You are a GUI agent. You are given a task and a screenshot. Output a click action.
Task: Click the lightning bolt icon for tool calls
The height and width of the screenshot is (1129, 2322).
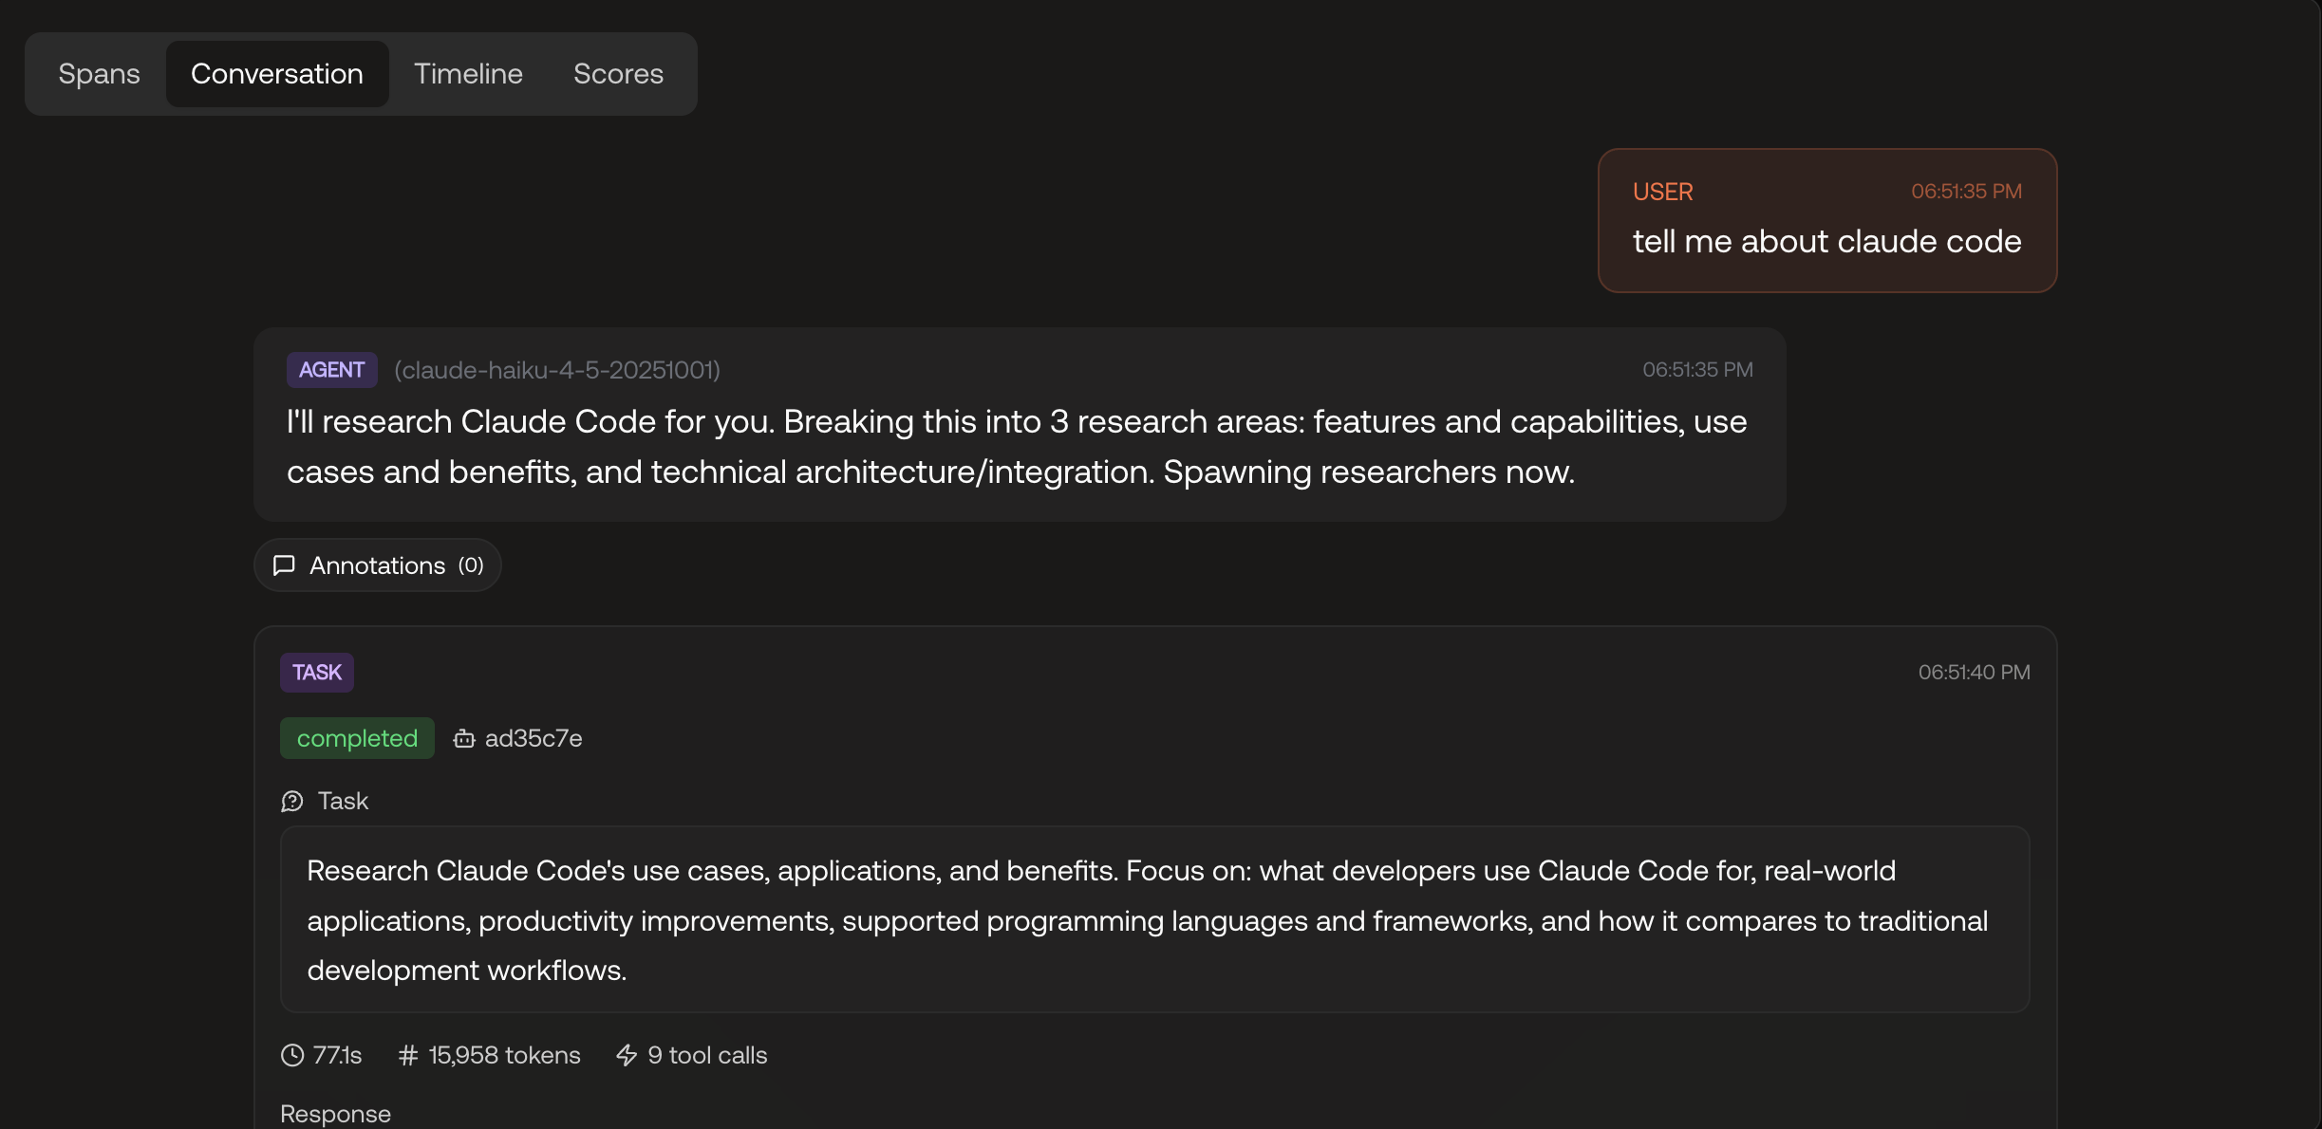(x=626, y=1055)
